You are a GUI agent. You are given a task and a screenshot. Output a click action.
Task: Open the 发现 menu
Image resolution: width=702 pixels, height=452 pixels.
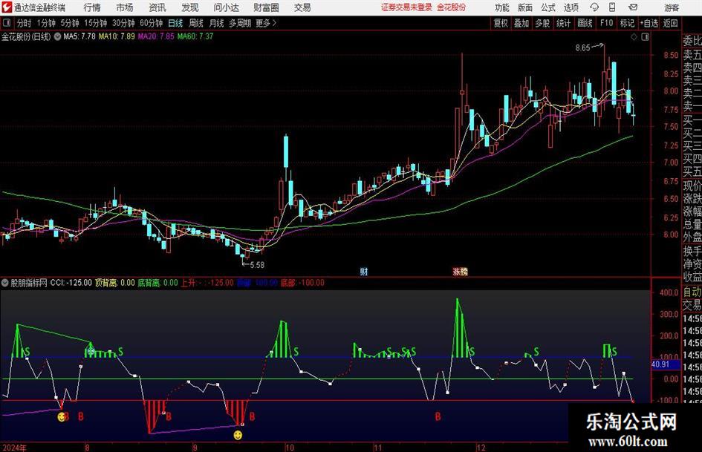[x=190, y=7]
